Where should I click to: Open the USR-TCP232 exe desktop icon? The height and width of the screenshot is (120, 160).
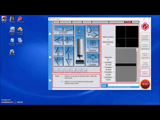tap(20, 31)
